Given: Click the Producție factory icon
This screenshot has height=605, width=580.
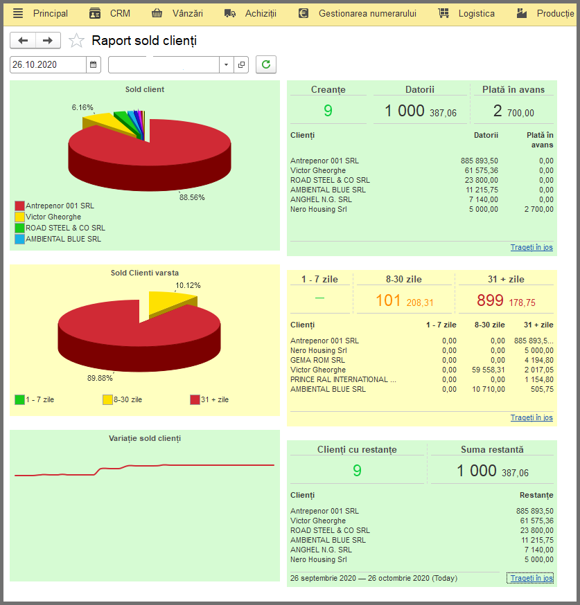Looking at the screenshot, I should click(522, 14).
